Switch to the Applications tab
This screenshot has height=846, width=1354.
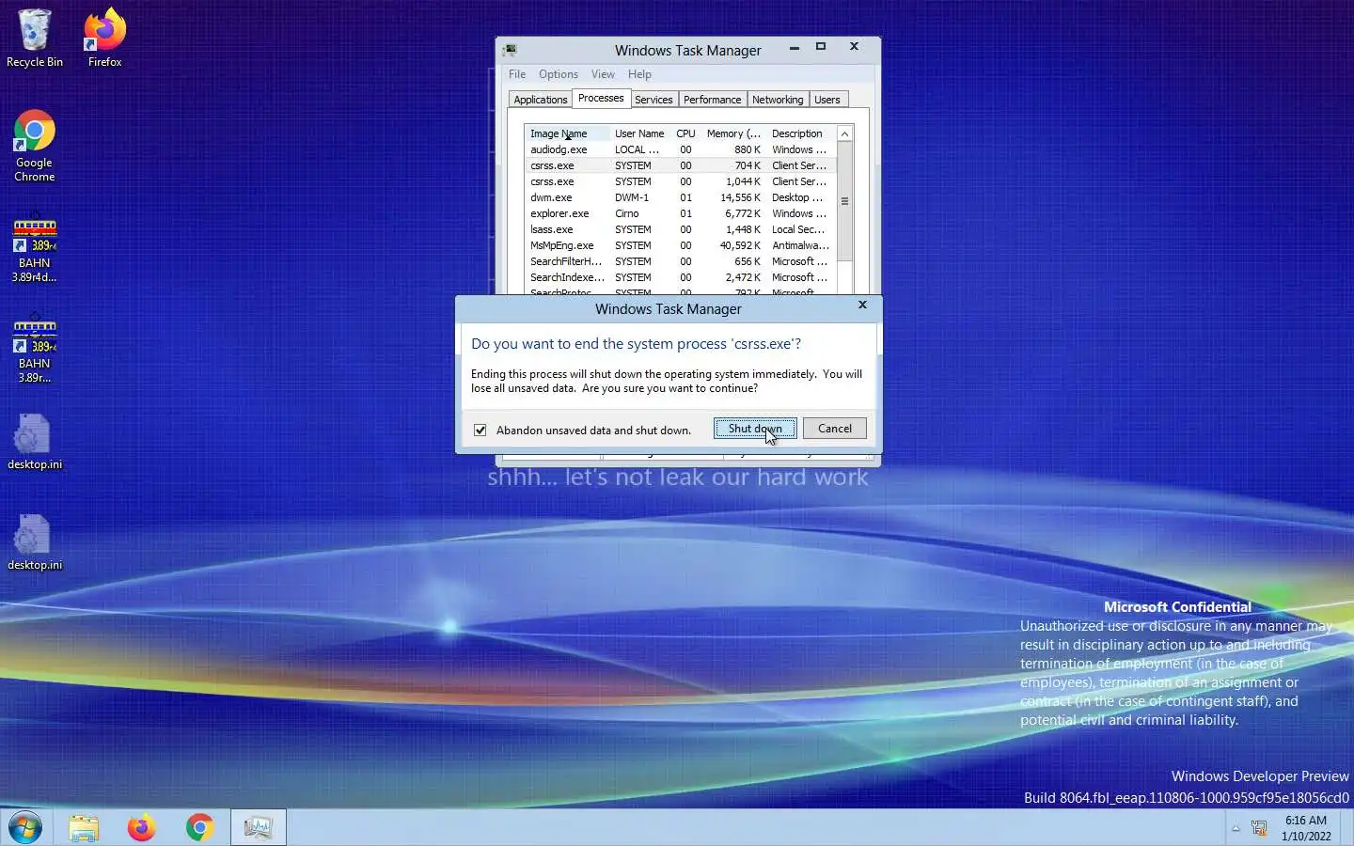541,100
